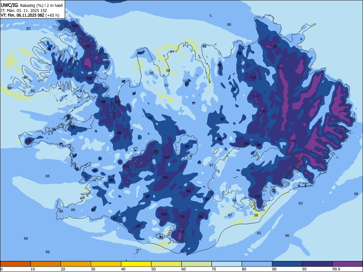Click the offshore humidity value '83'
Viewport: 363px width, 272px height.
coord(301,203)
